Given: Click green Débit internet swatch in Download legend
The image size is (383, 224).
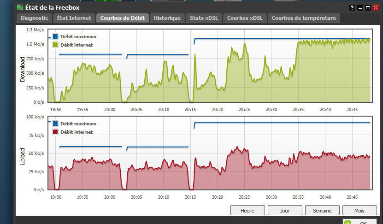Looking at the screenshot, I should (55, 45).
